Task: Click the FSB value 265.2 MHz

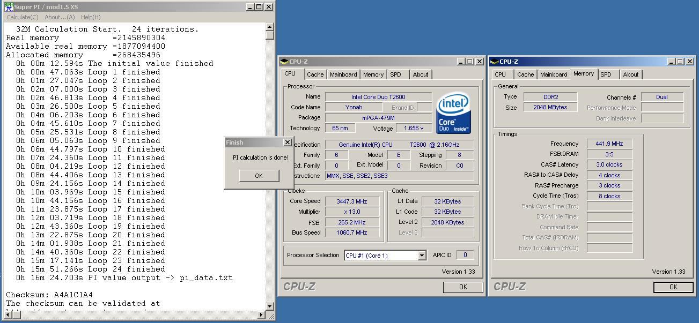Action: 351,222
